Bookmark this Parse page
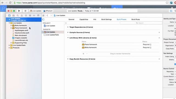This screenshot has width=176, height=99. (167, 3)
